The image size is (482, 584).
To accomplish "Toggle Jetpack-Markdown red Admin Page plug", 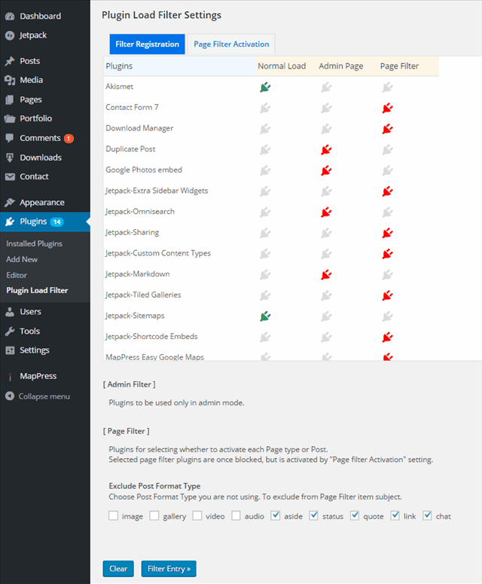I will click(326, 275).
